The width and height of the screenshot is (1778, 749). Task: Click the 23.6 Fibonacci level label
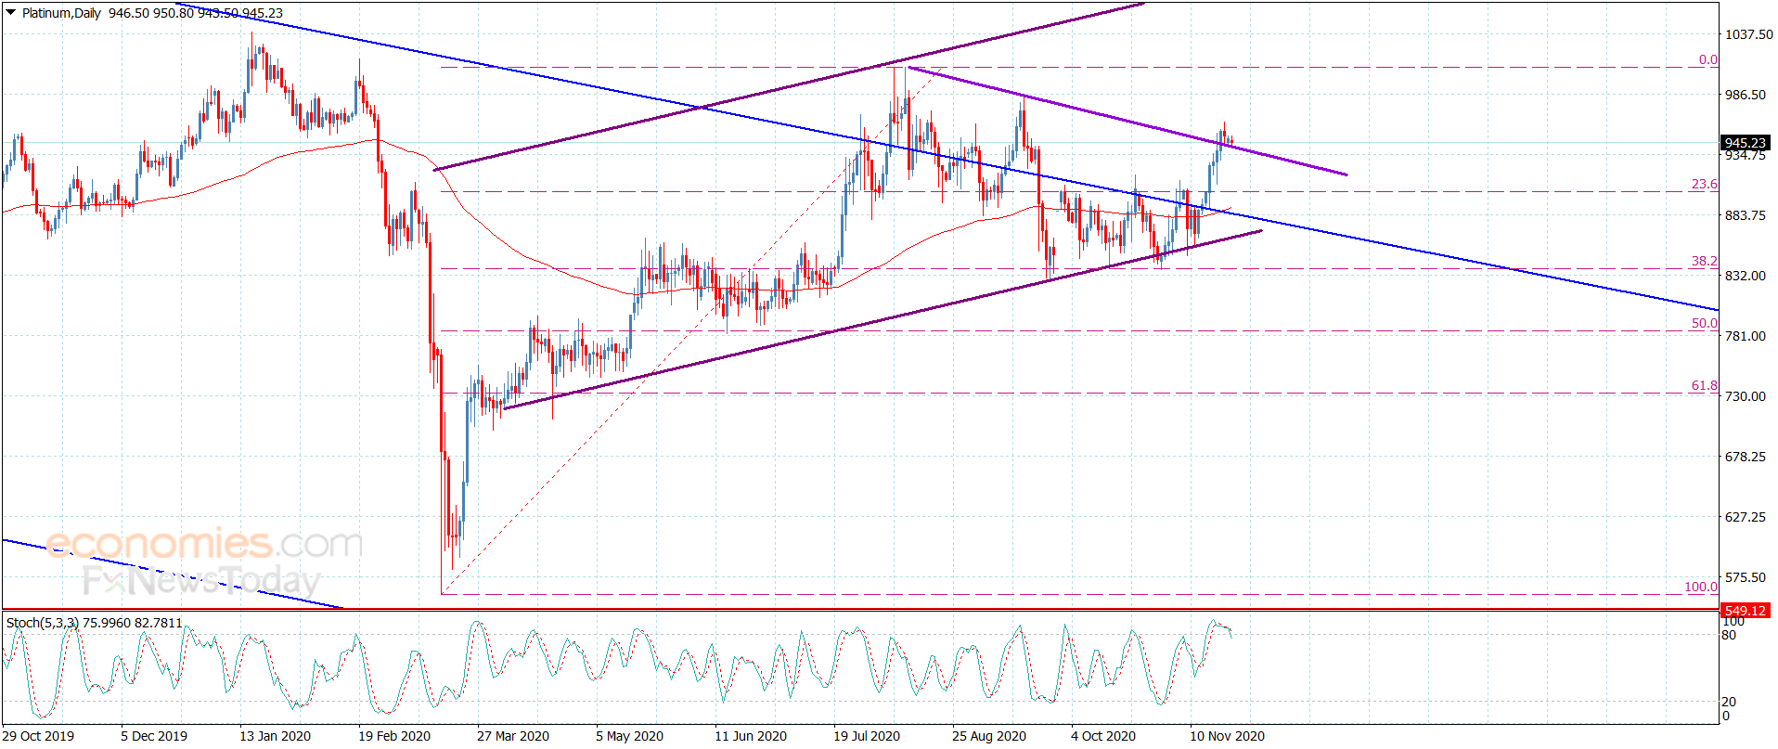[x=1704, y=184]
